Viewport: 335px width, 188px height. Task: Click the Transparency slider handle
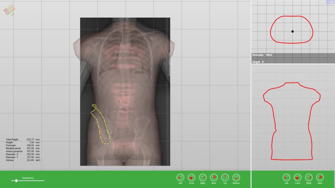16,180
